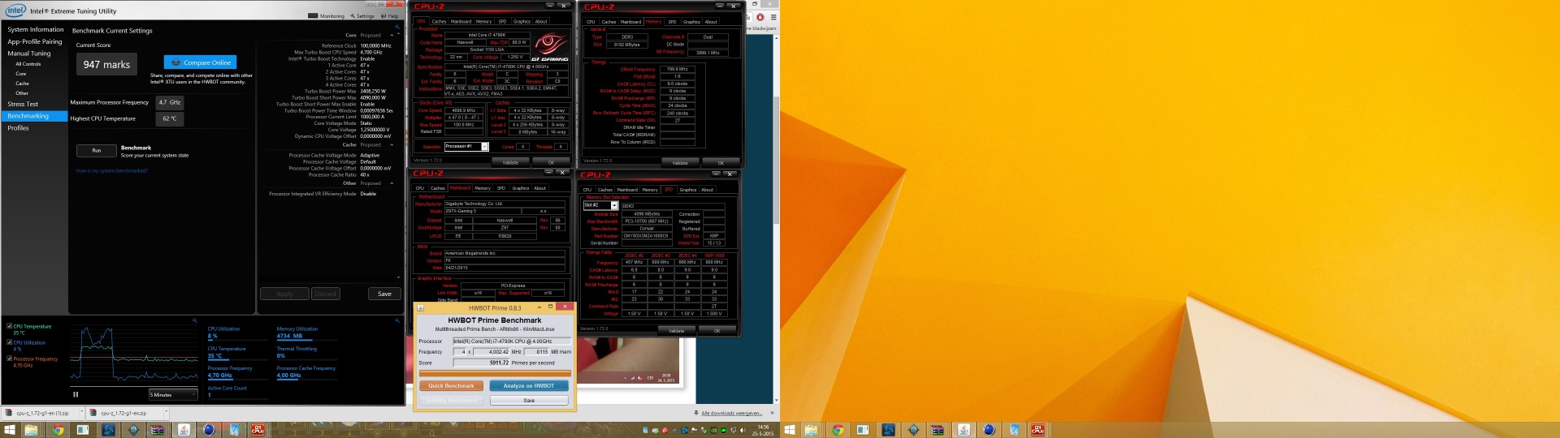Open Chrome on the right monitor taskbar
The width and height of the screenshot is (1560, 438).
(x=838, y=430)
